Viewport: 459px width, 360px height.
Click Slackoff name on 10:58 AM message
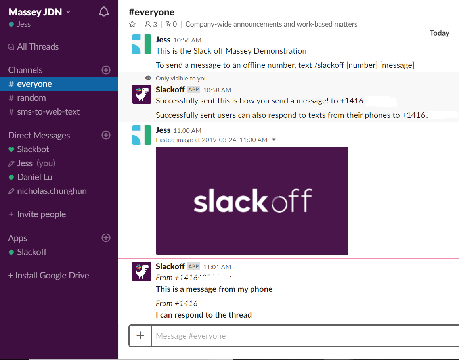pos(170,90)
